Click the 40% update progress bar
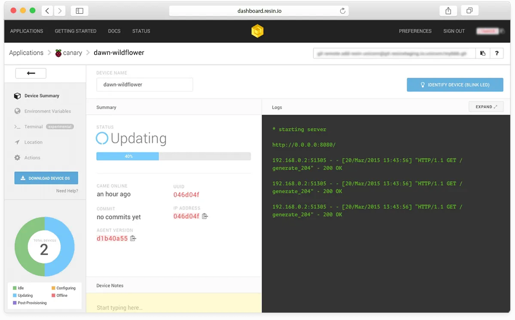The image size is (515, 320). [x=173, y=157]
